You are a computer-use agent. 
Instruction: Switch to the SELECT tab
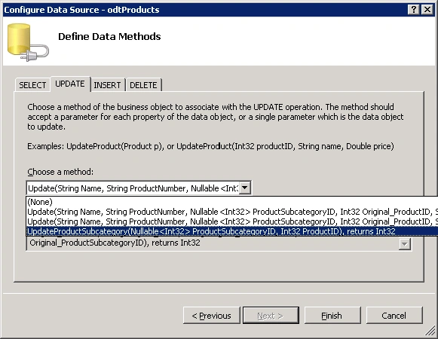coord(32,85)
